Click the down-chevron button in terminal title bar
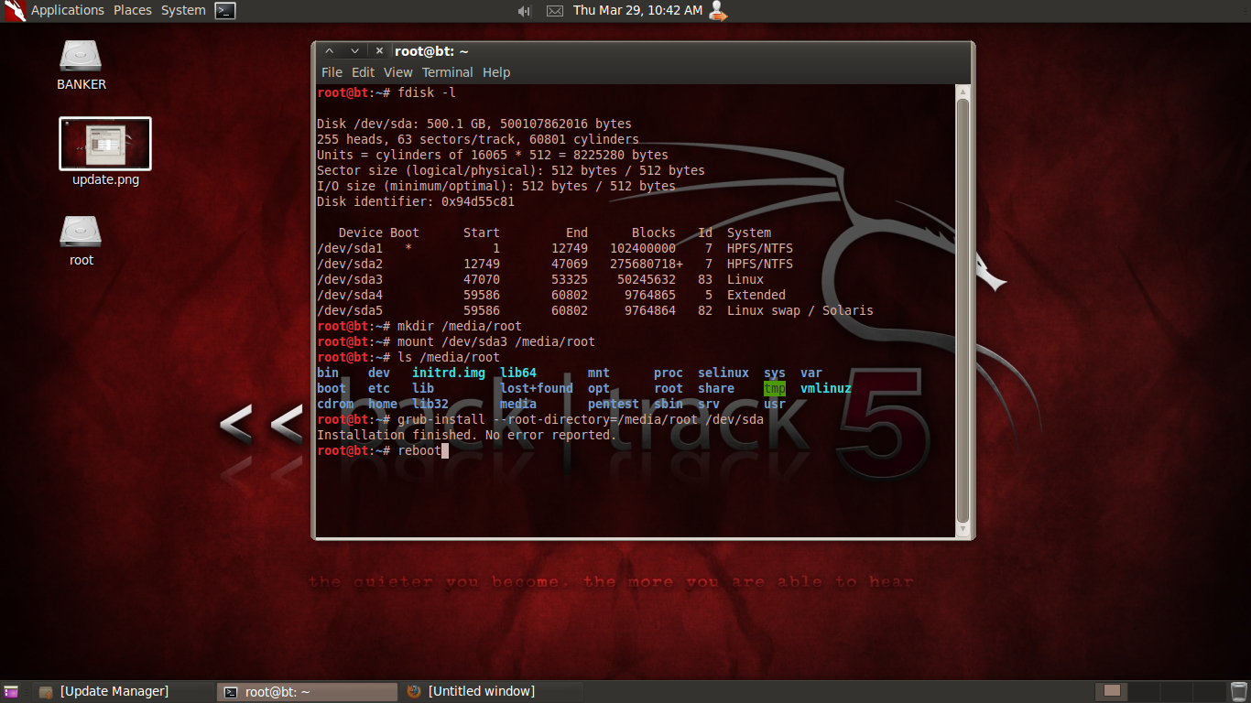Viewport: 1251px width, 703px height. point(354,51)
